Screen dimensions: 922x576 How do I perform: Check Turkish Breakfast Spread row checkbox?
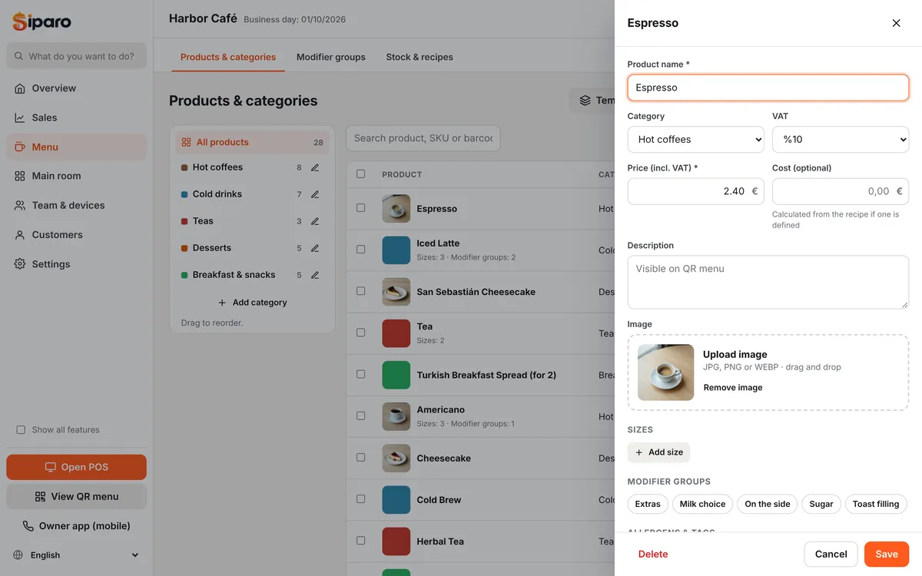coord(361,374)
